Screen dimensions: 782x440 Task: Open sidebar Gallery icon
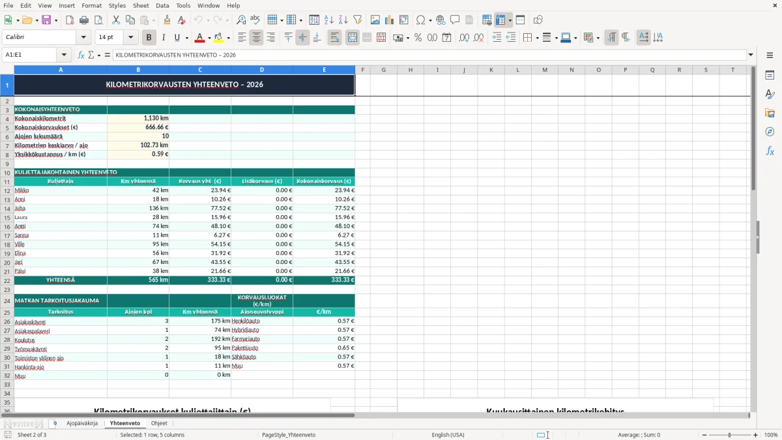click(770, 113)
